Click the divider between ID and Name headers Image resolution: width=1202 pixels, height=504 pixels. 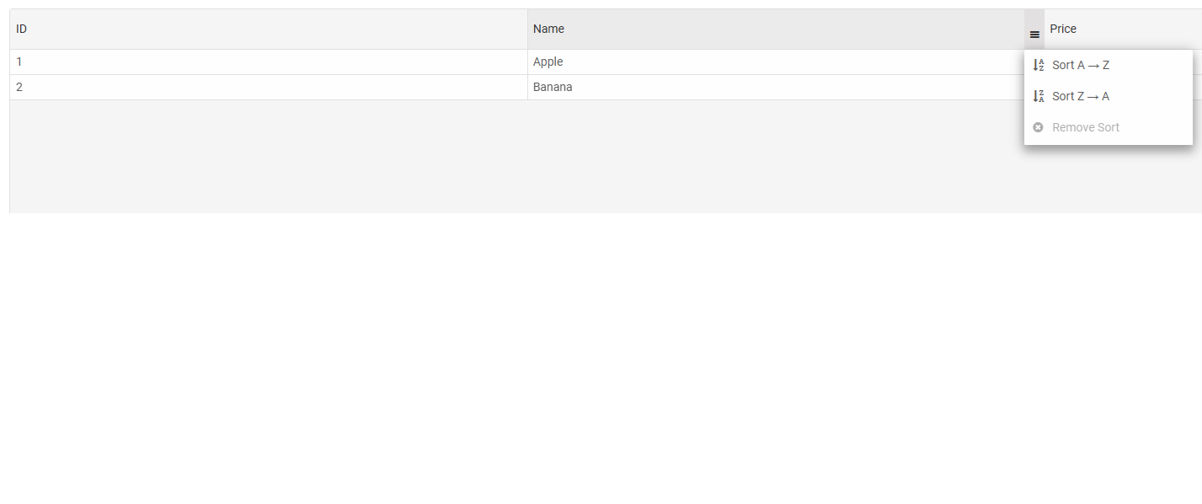point(527,29)
